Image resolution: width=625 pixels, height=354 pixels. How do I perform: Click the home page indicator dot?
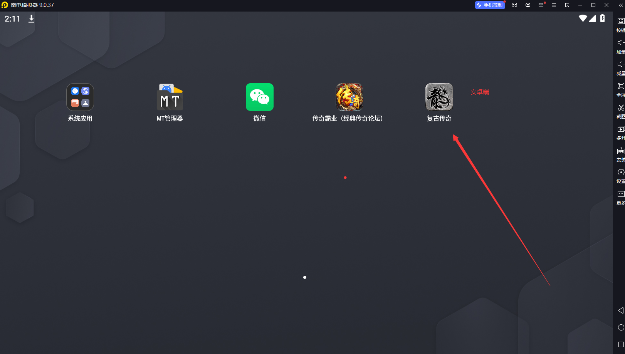305,277
